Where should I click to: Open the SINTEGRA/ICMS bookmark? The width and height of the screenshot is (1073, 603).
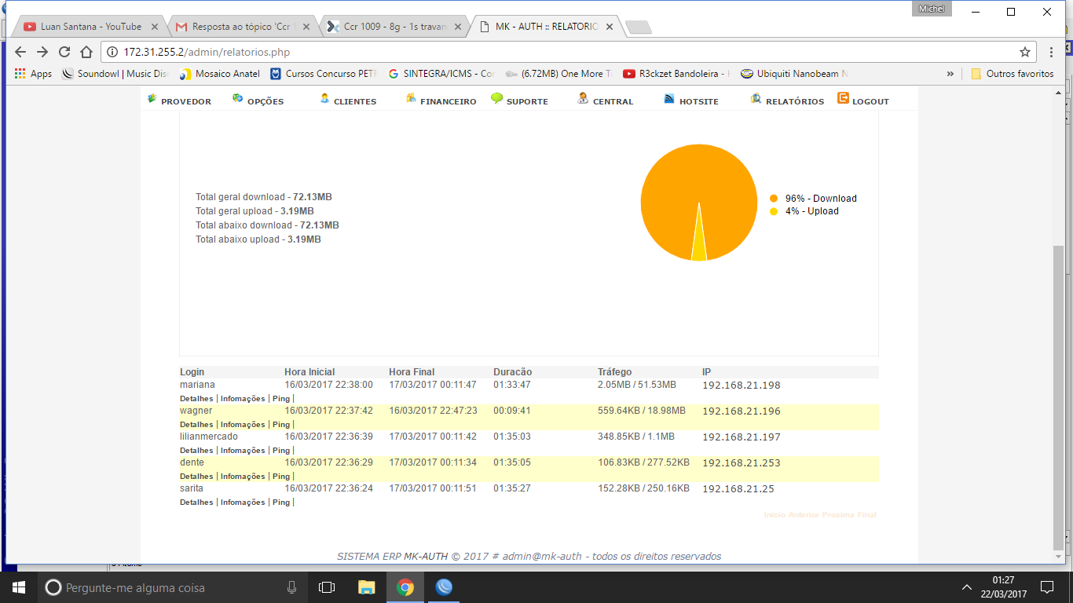pyautogui.click(x=441, y=74)
